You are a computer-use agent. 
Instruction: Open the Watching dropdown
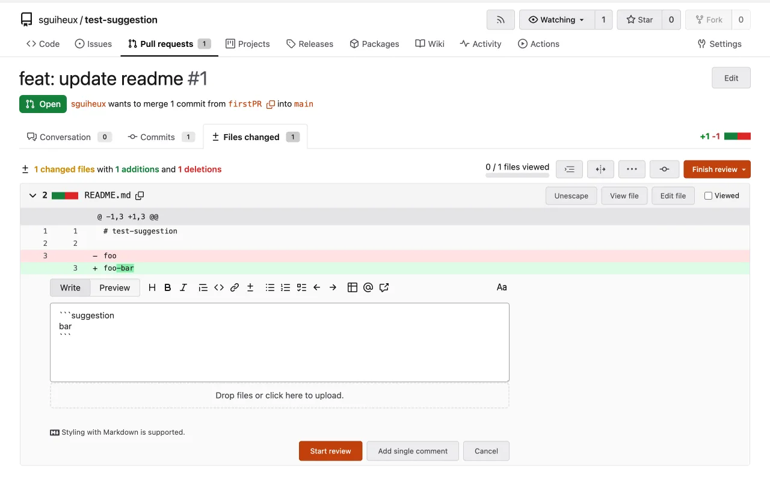(x=557, y=20)
